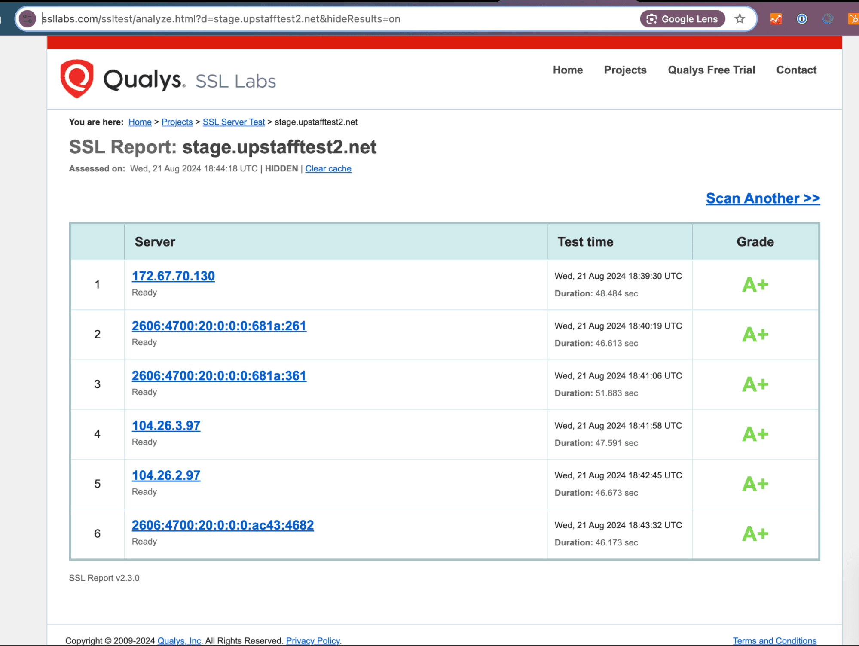The width and height of the screenshot is (859, 646).
Task: Open the HubSpot extension
Action: pos(853,19)
